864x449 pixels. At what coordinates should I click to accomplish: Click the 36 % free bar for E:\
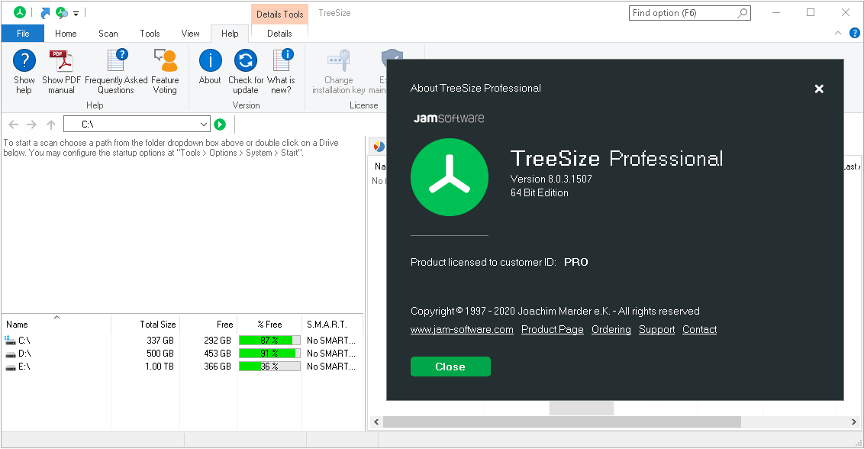point(269,367)
